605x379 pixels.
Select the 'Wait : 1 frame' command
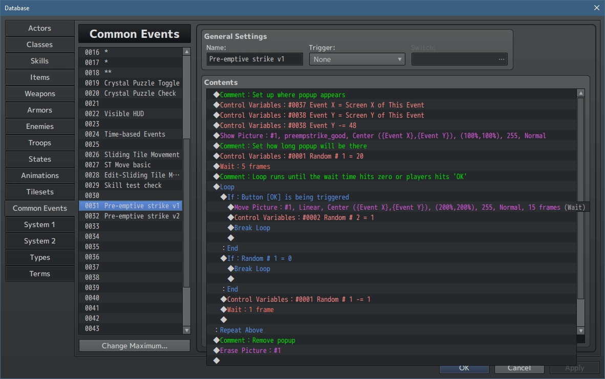click(x=391, y=309)
